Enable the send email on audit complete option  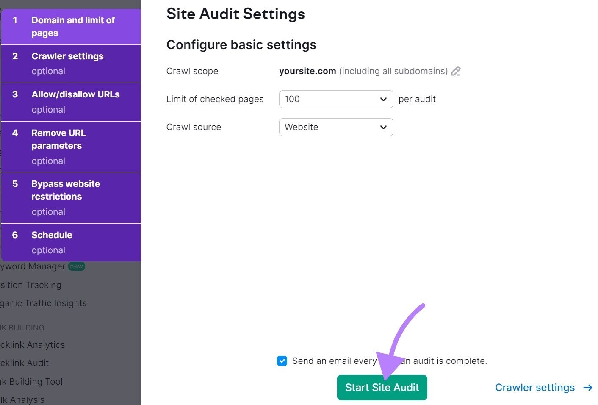coord(282,361)
